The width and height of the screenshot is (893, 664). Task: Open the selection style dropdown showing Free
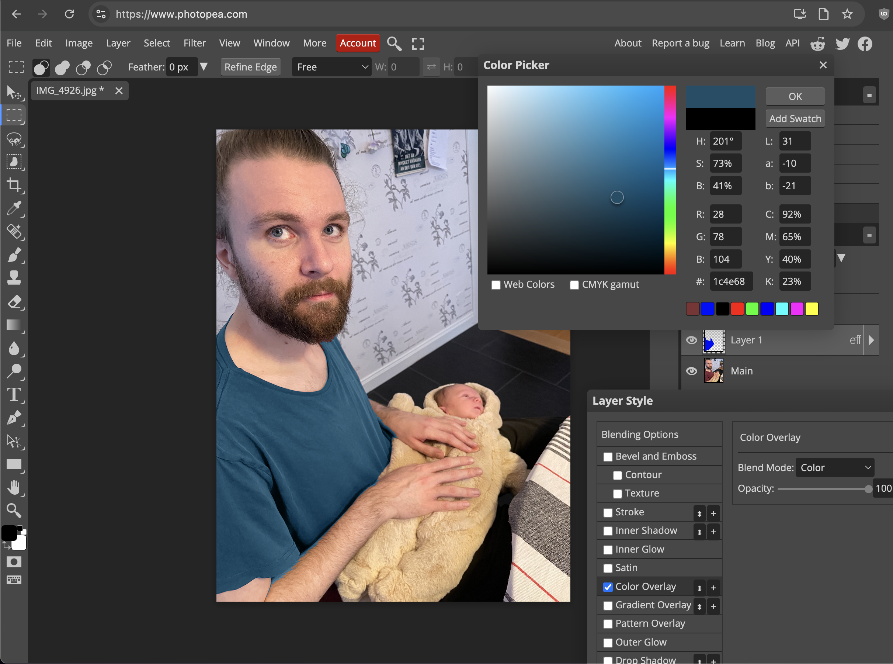click(x=331, y=67)
